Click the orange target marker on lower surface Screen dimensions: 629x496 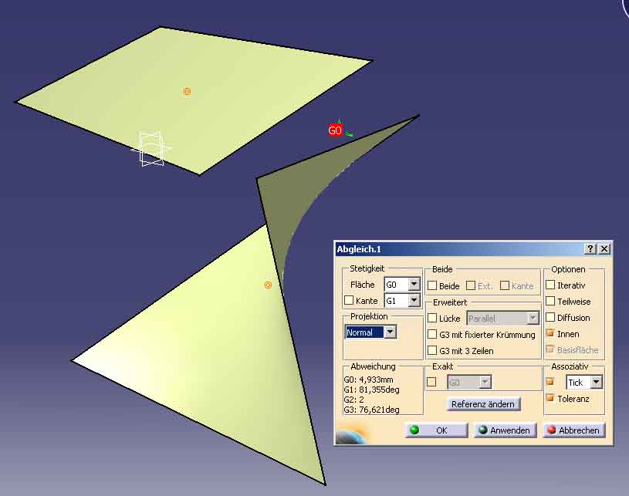coord(268,285)
